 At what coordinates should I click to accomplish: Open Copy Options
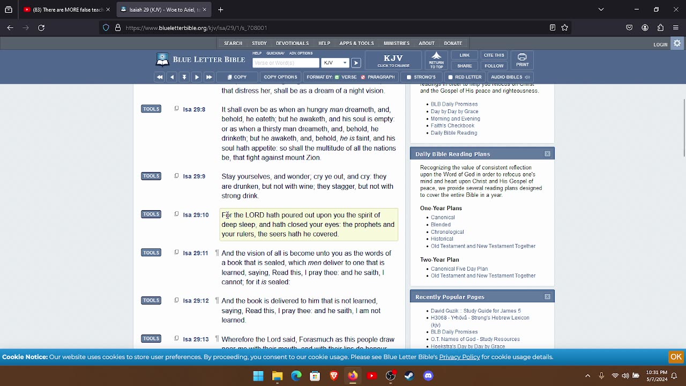(x=280, y=77)
